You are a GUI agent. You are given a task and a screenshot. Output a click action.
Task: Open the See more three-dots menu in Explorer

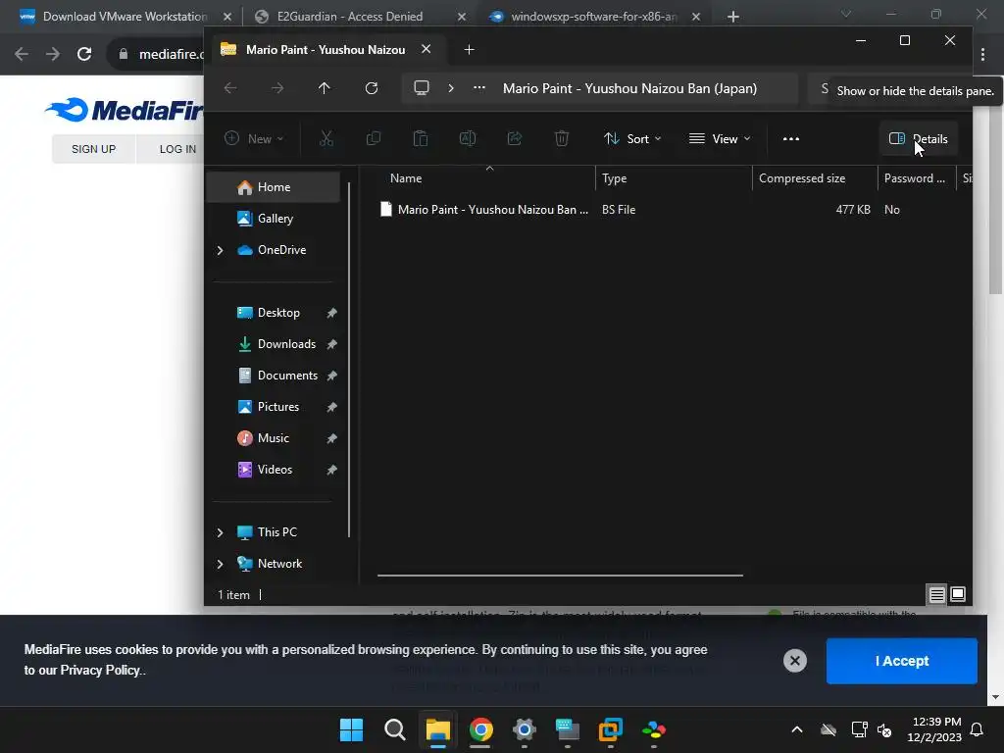791,138
